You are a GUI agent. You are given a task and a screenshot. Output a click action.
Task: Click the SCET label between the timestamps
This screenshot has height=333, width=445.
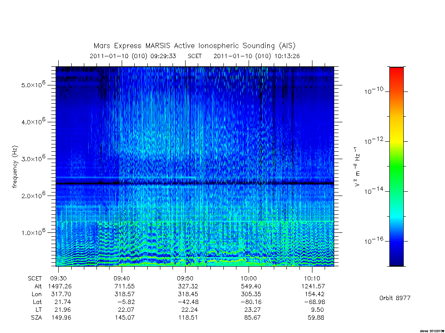195,56
